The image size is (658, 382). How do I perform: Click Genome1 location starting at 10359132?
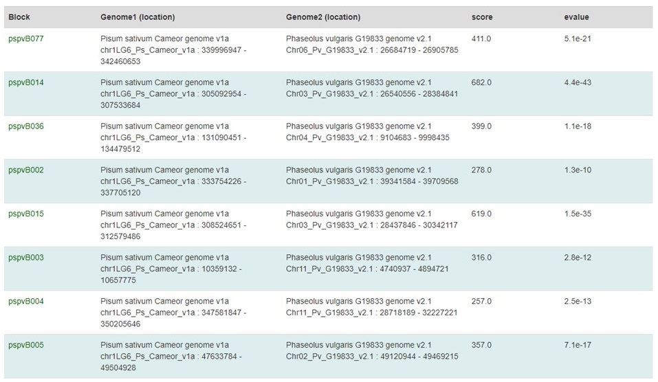[x=171, y=269]
